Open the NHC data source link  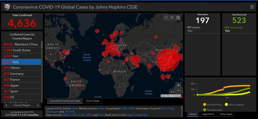click(x=89, y=115)
